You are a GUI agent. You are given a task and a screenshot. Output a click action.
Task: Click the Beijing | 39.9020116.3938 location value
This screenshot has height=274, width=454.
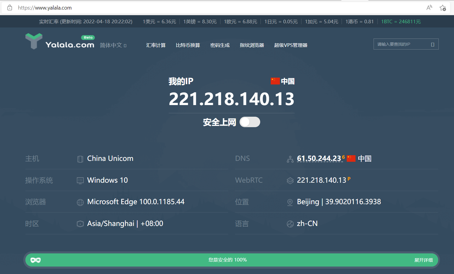(x=339, y=202)
